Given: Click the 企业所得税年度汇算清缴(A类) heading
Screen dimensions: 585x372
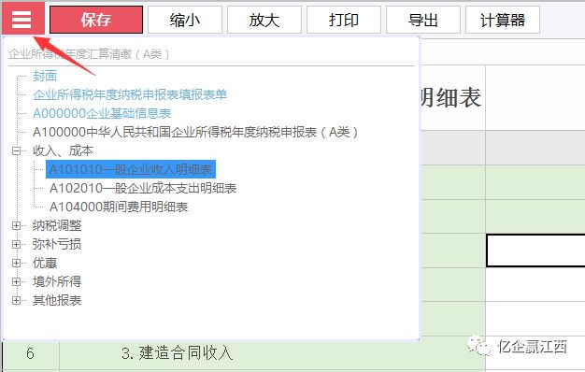Looking at the screenshot, I should click(89, 54).
